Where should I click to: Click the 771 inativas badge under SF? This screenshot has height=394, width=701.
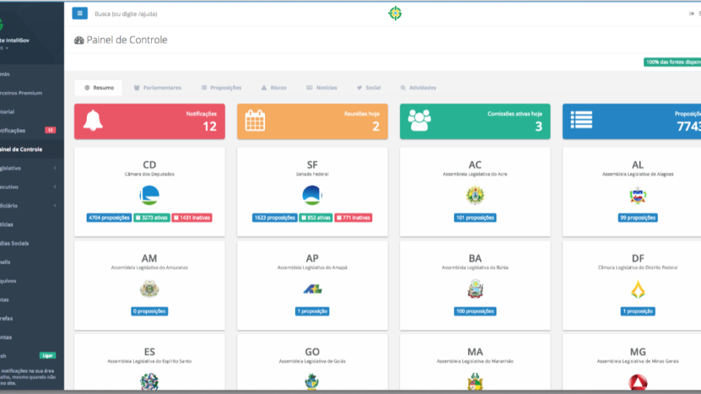coord(353,217)
